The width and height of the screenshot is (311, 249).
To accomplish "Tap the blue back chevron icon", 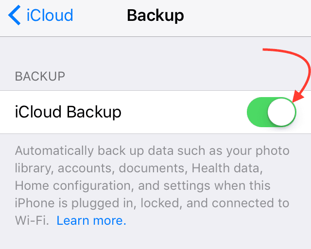I will coord(14,15).
